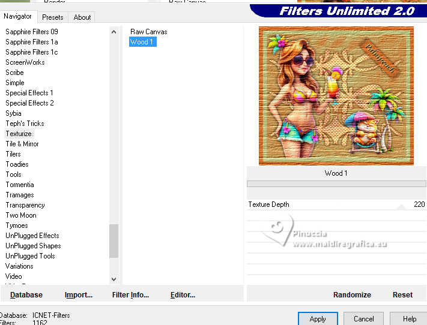Choose ScreenWorks in the filter list

[x=25, y=62]
